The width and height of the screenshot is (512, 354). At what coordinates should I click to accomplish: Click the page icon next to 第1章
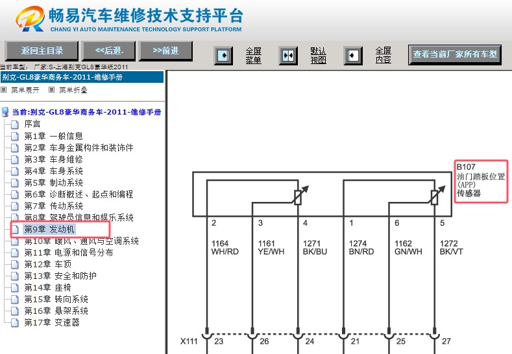pos(15,136)
